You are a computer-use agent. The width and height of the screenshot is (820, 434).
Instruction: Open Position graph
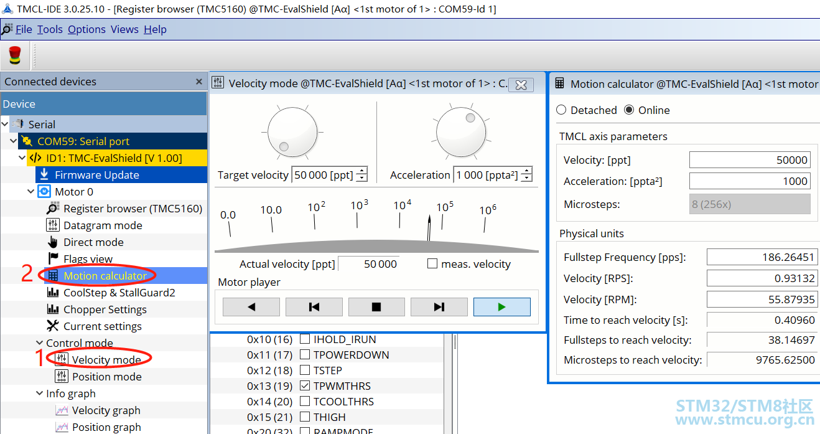click(x=106, y=427)
